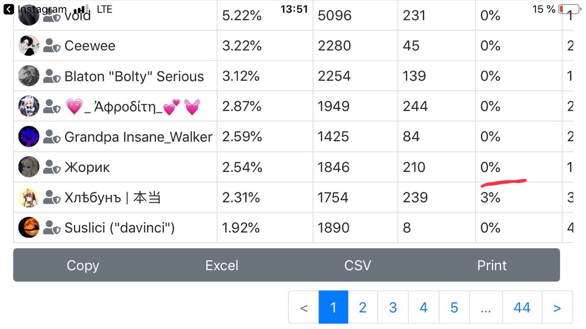The image size is (586, 329).
Task: Export the table to Excel
Action: (x=222, y=265)
